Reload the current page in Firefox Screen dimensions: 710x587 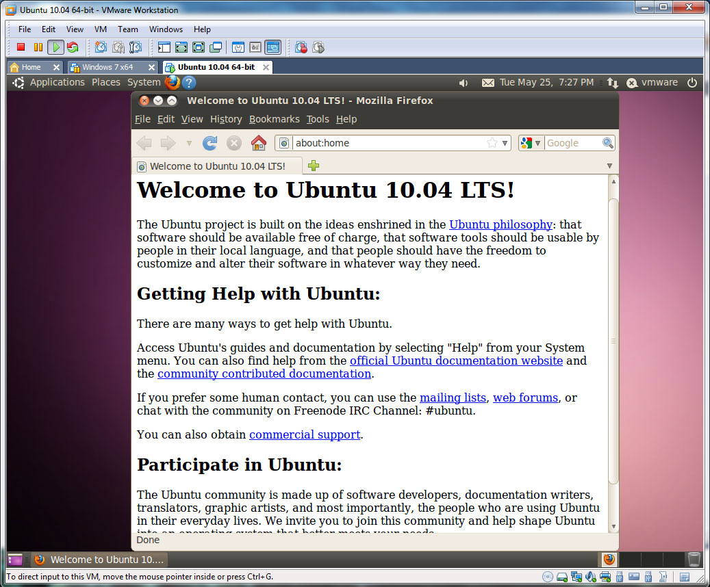[210, 143]
